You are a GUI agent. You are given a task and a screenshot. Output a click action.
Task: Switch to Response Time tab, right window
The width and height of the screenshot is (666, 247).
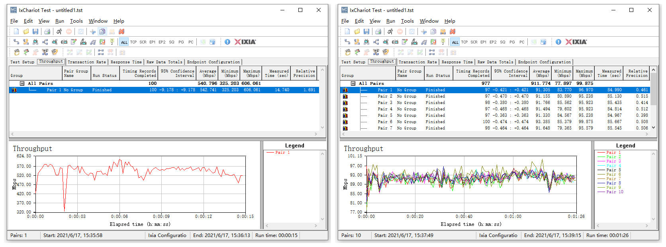point(457,62)
